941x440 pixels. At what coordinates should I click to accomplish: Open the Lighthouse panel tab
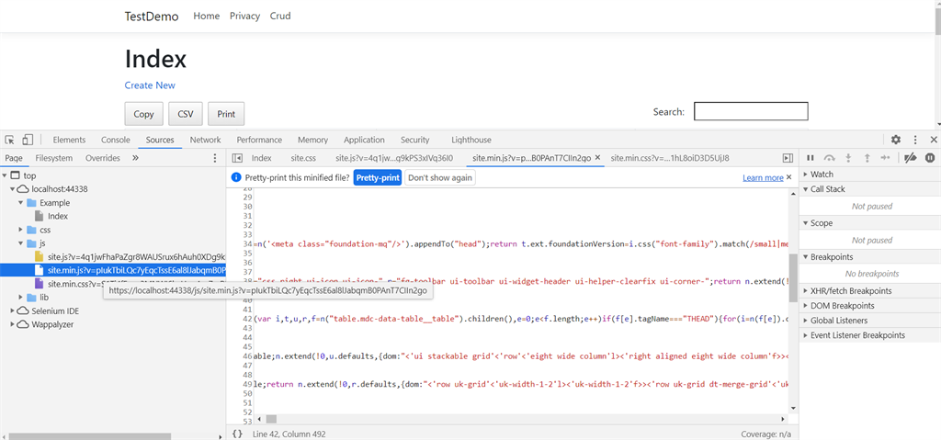471,140
